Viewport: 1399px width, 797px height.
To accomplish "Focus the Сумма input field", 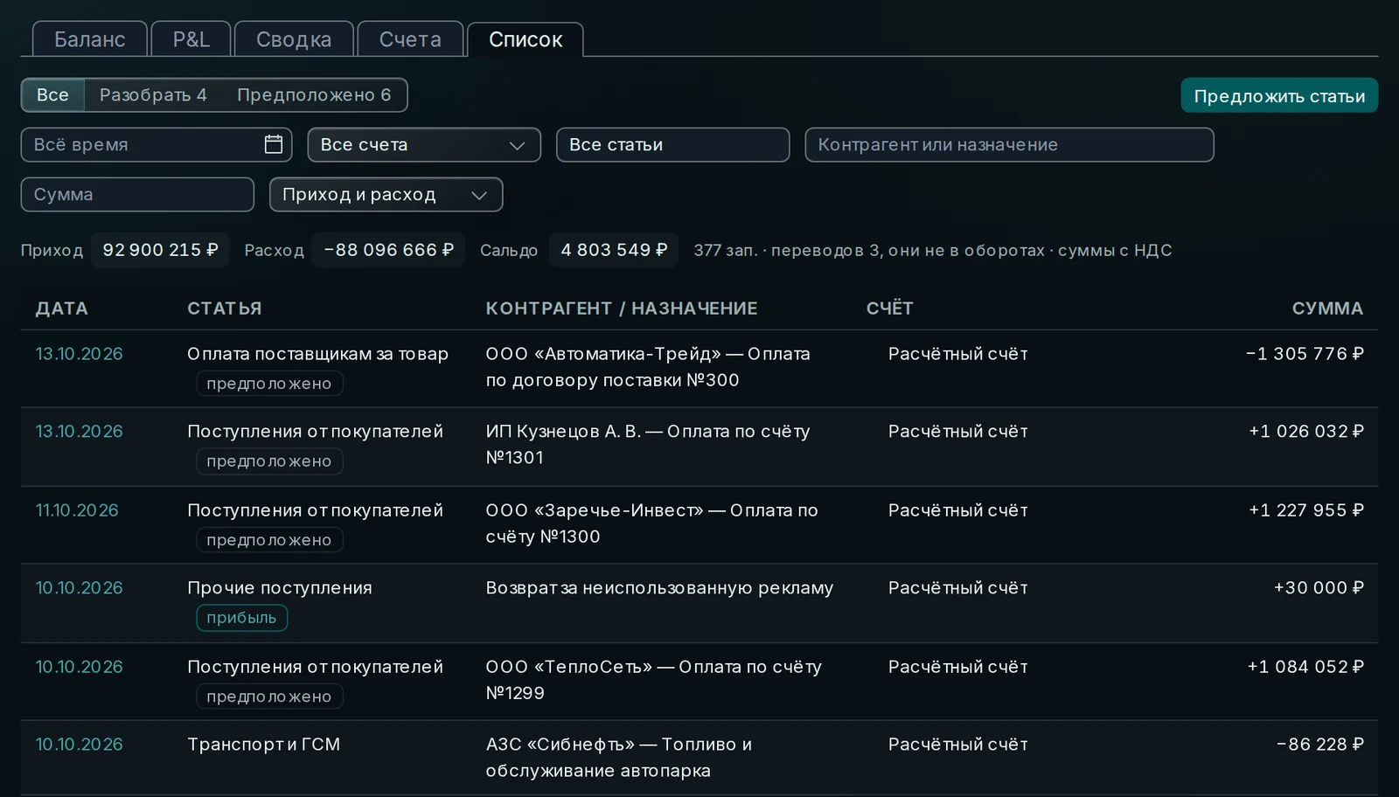I will coord(137,194).
